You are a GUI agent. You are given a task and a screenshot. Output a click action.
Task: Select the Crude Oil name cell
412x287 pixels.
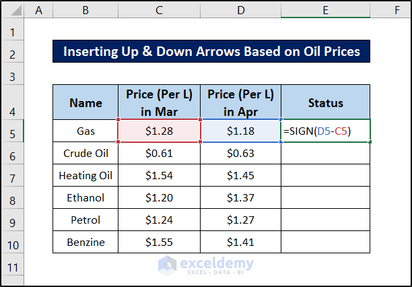coord(85,153)
